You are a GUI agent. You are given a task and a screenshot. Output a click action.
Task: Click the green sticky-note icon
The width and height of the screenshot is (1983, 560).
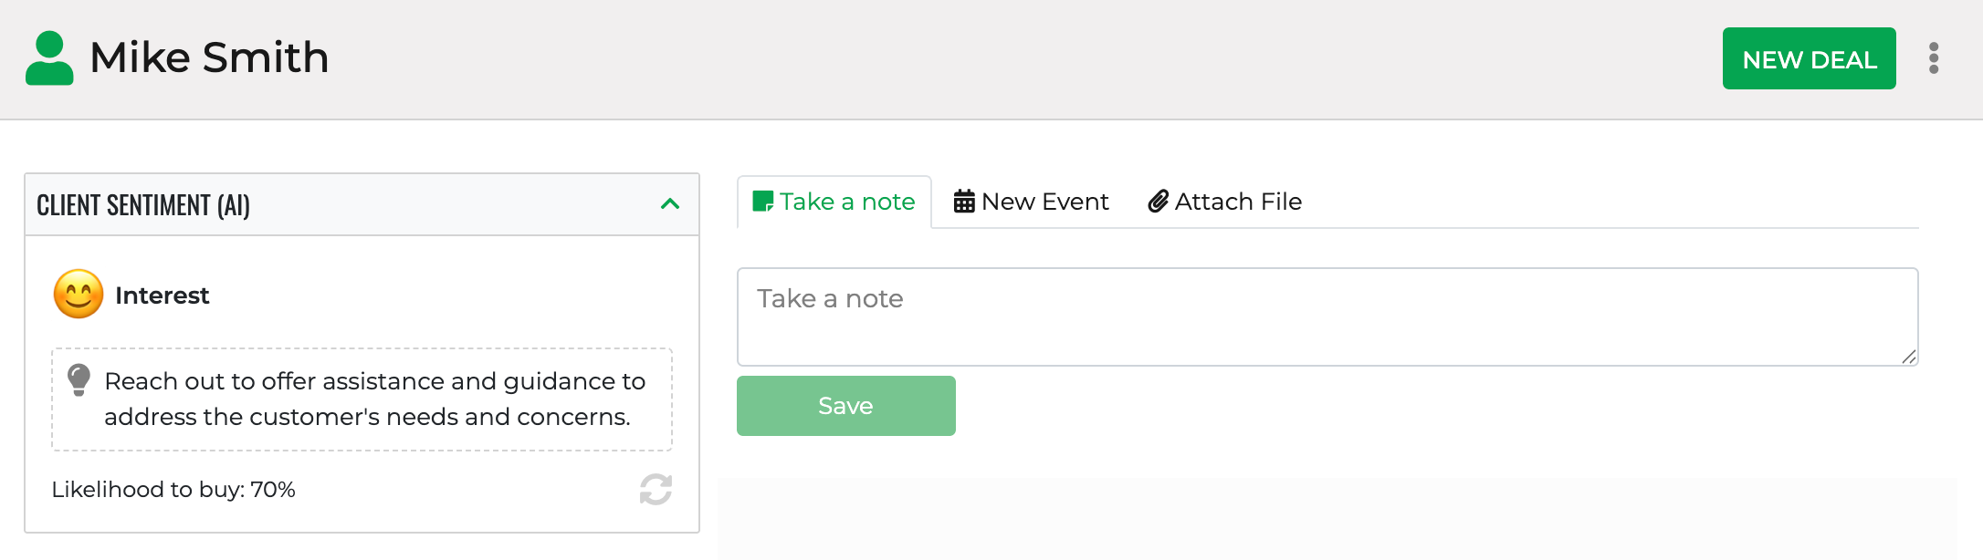[x=762, y=202]
